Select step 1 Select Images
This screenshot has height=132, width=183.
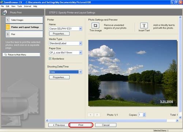(x=24, y=20)
